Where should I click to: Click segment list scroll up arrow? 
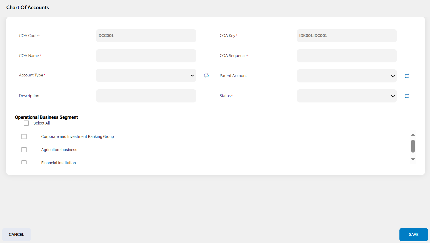413,135
